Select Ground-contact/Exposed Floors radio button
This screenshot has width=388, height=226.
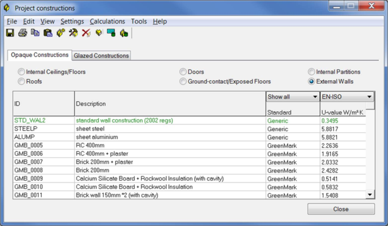click(183, 81)
